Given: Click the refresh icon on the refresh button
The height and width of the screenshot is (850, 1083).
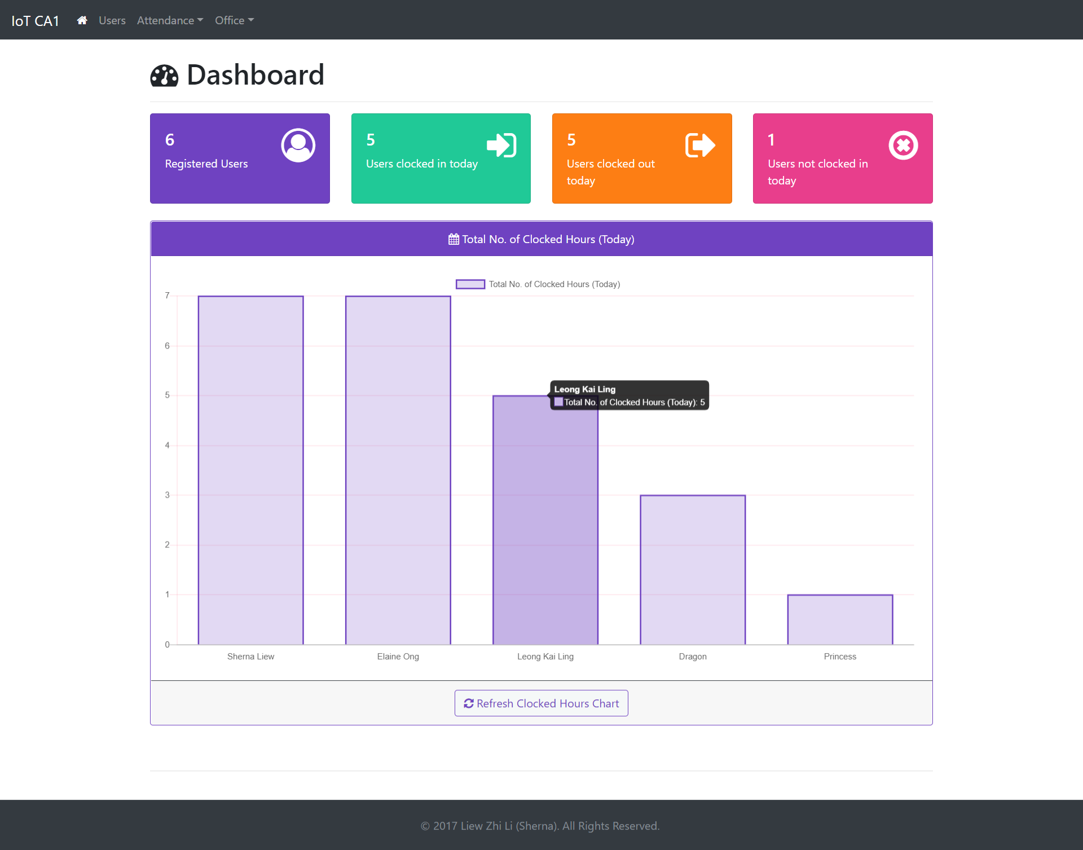Looking at the screenshot, I should tap(469, 703).
